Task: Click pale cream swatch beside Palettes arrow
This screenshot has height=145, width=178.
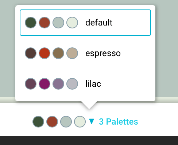Action: click(80, 122)
